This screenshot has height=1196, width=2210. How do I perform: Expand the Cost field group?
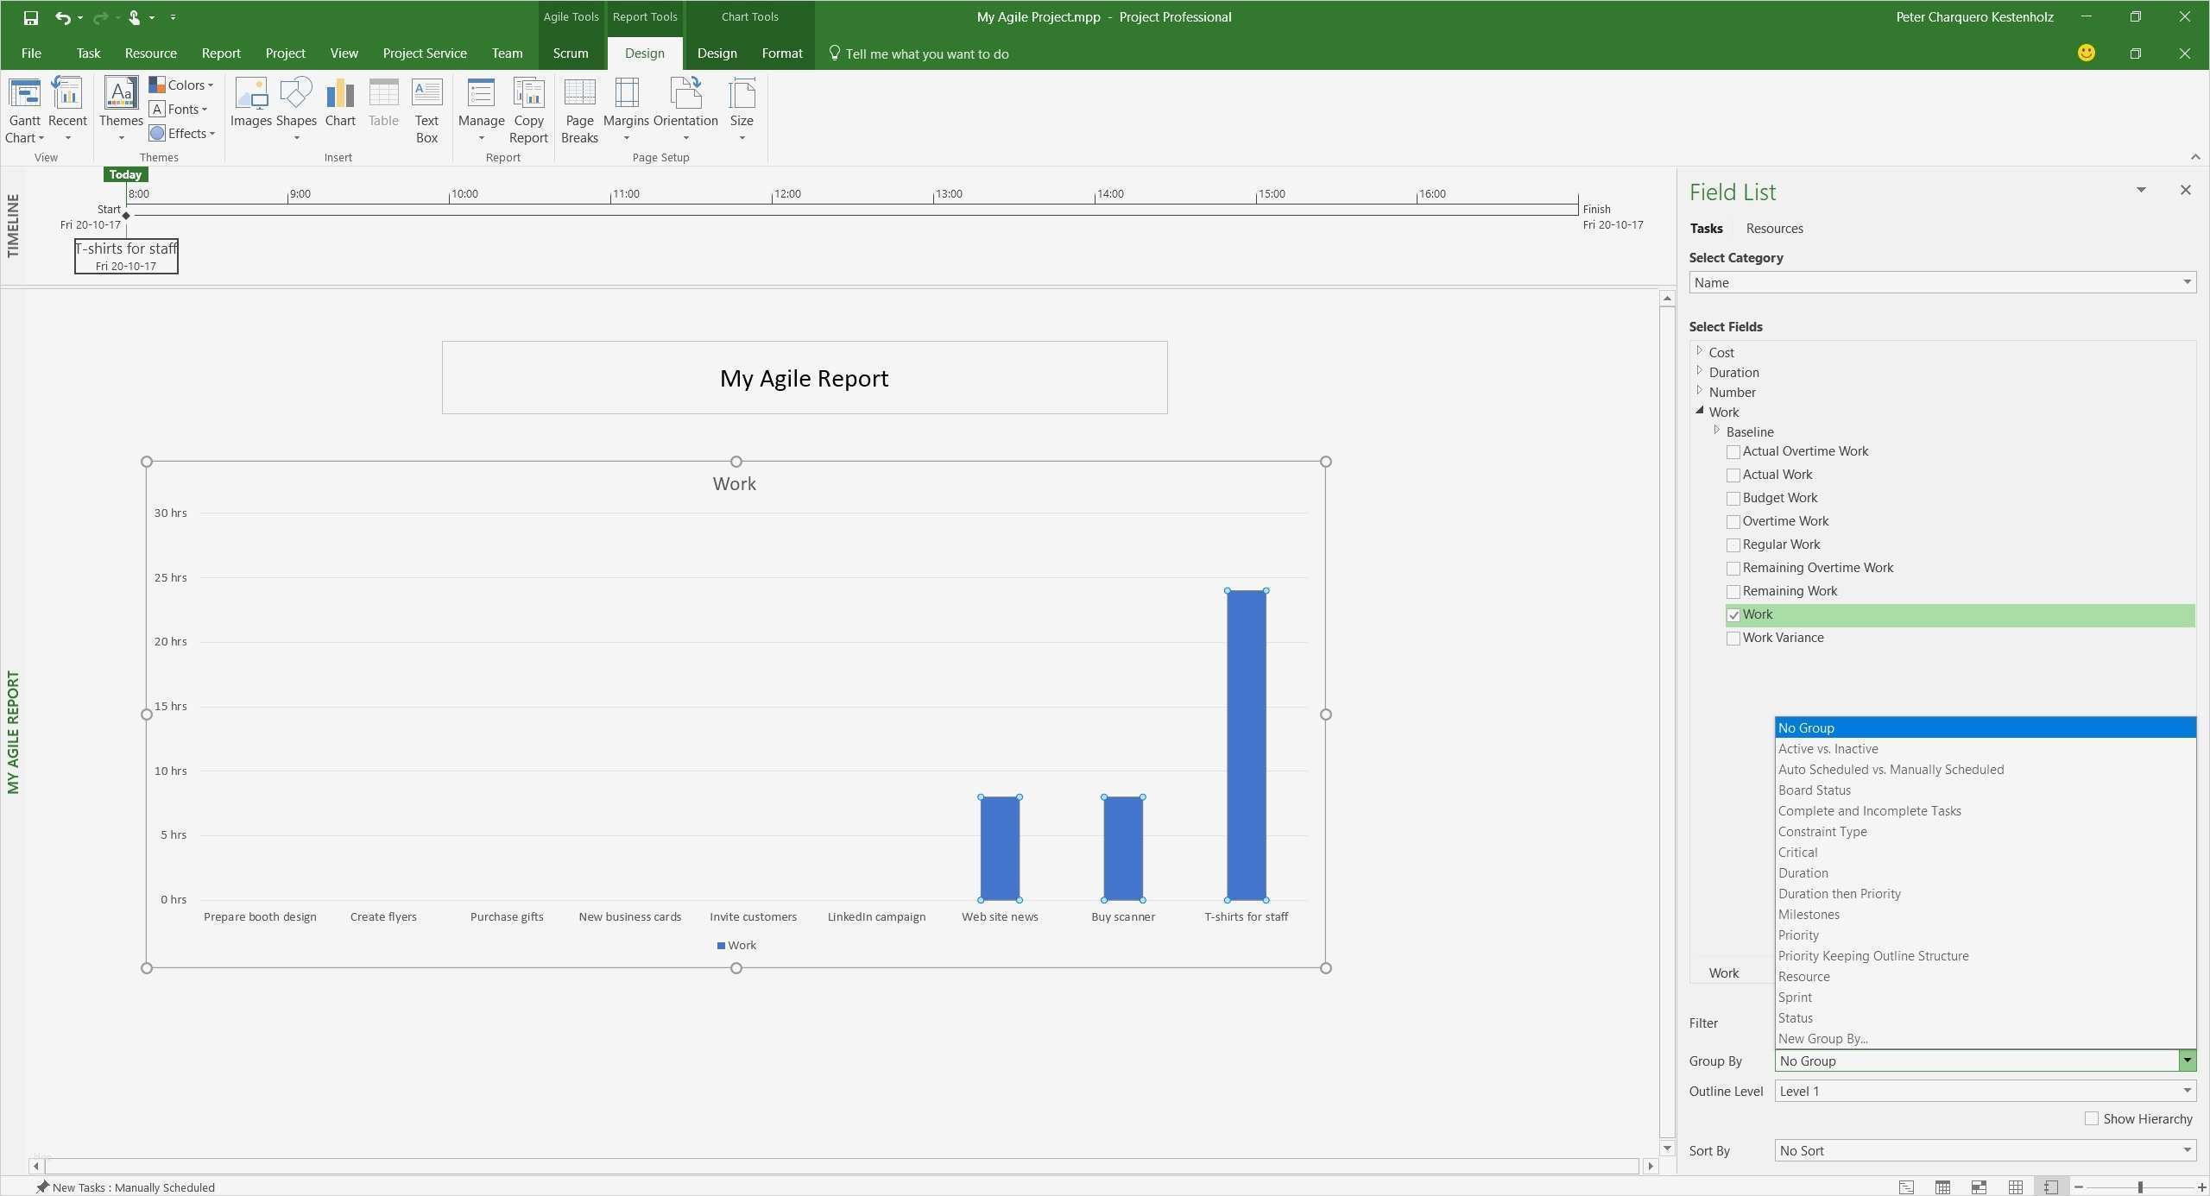1700,351
